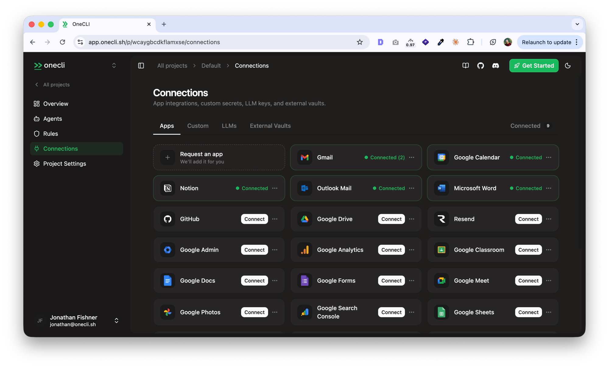Open Outlook Mail more options menu
609x368 pixels.
click(x=412, y=188)
